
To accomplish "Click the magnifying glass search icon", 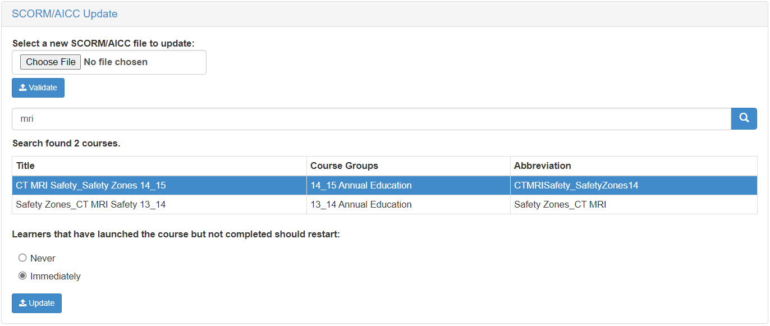I will pyautogui.click(x=744, y=118).
